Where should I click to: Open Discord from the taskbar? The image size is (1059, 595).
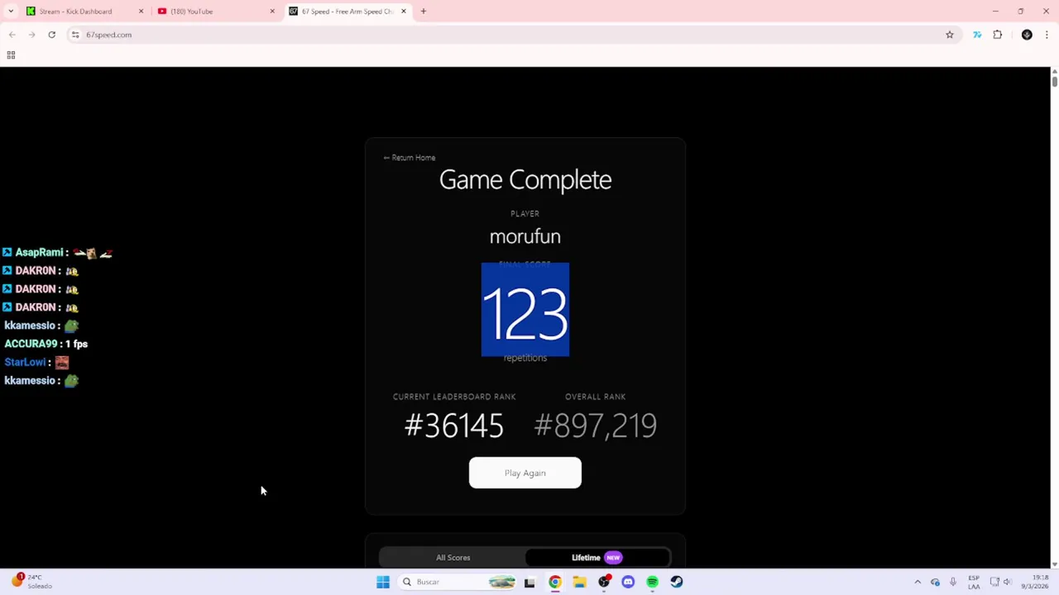pos(628,582)
